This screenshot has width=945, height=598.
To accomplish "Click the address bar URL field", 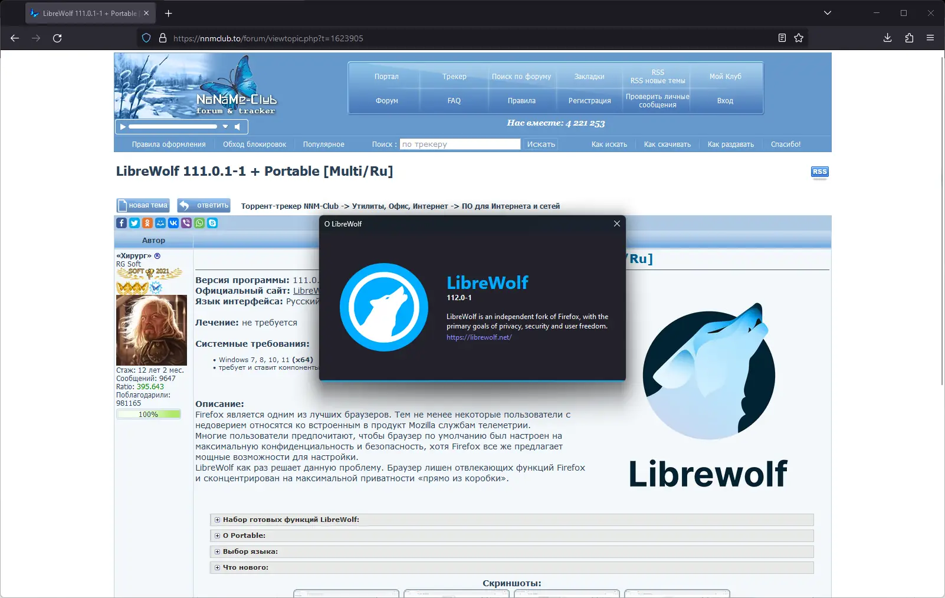I will [472, 38].
